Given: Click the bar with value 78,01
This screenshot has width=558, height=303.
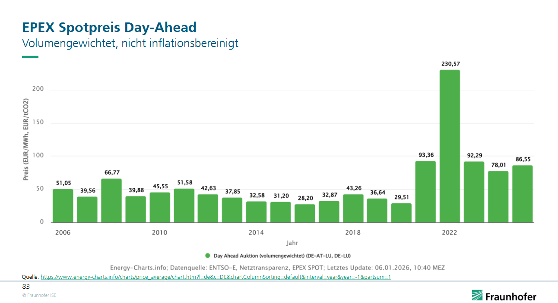Looking at the screenshot, I should [498, 196].
